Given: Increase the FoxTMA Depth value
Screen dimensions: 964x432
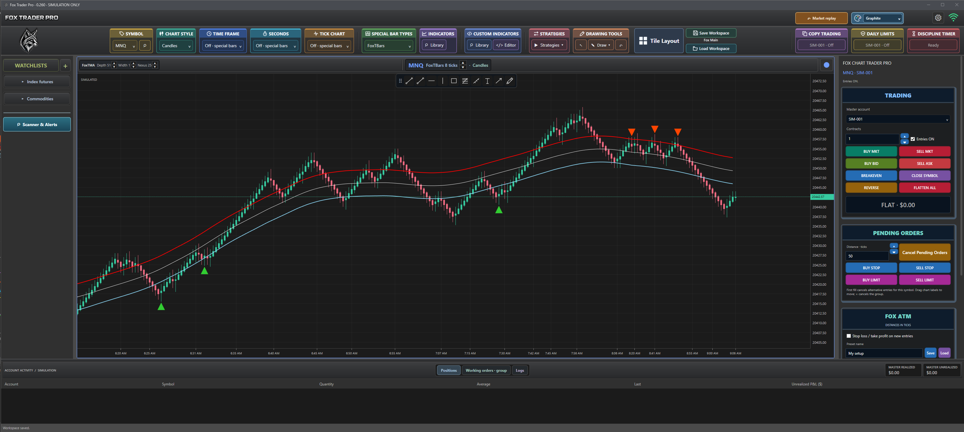Looking at the screenshot, I should point(114,63).
